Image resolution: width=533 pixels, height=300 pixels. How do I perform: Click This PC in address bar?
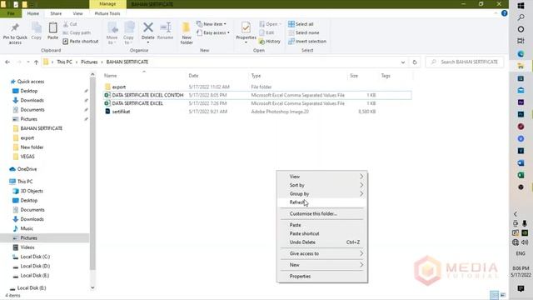pyautogui.click(x=65, y=62)
